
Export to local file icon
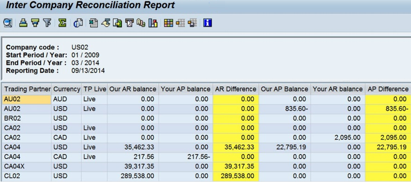(118, 23)
